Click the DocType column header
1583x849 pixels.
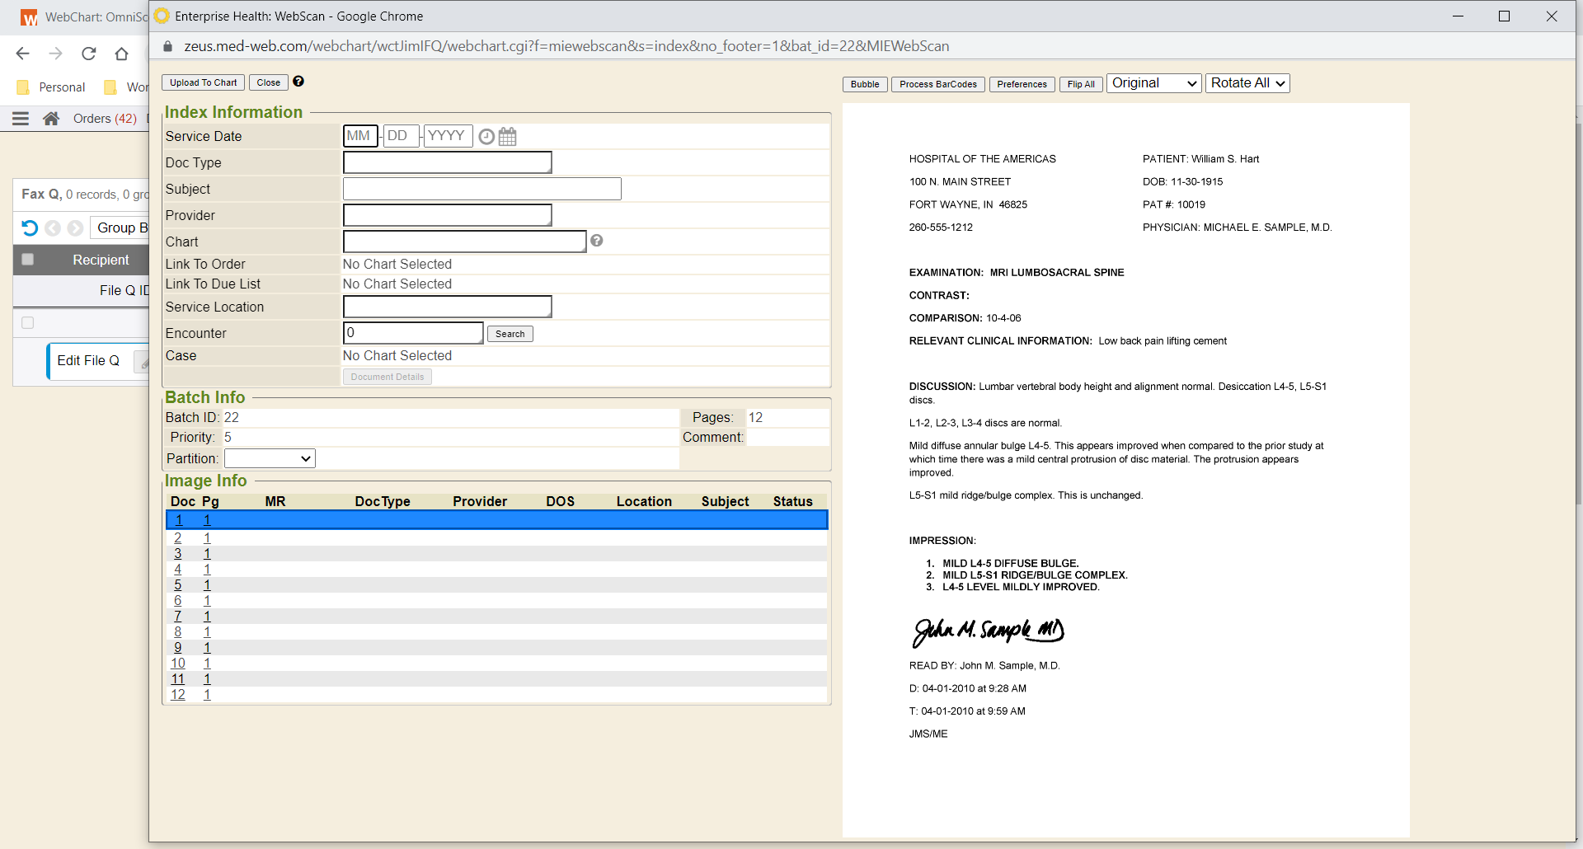(x=383, y=501)
